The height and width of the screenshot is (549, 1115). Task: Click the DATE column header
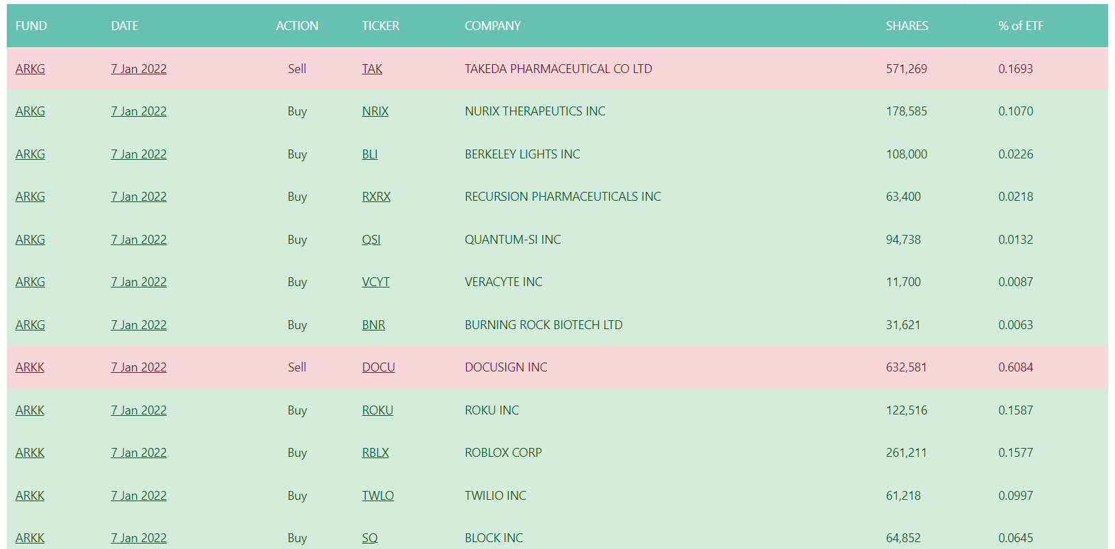coord(125,26)
